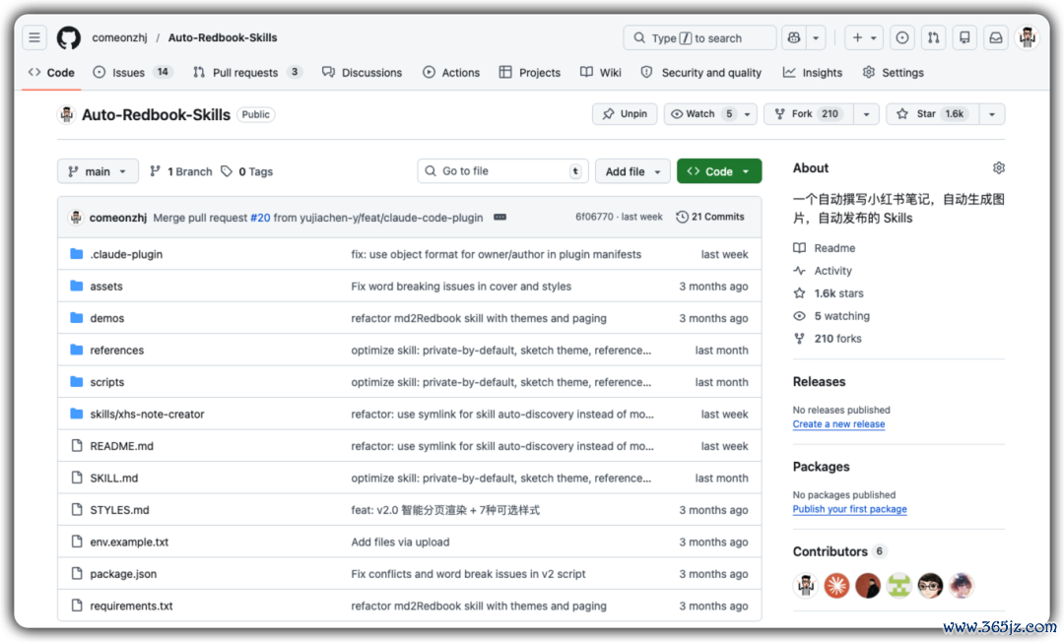Open Auto-Redbook-Skills breadcrumb link
Screen dimensions: 1064x642
pyautogui.click(x=223, y=38)
